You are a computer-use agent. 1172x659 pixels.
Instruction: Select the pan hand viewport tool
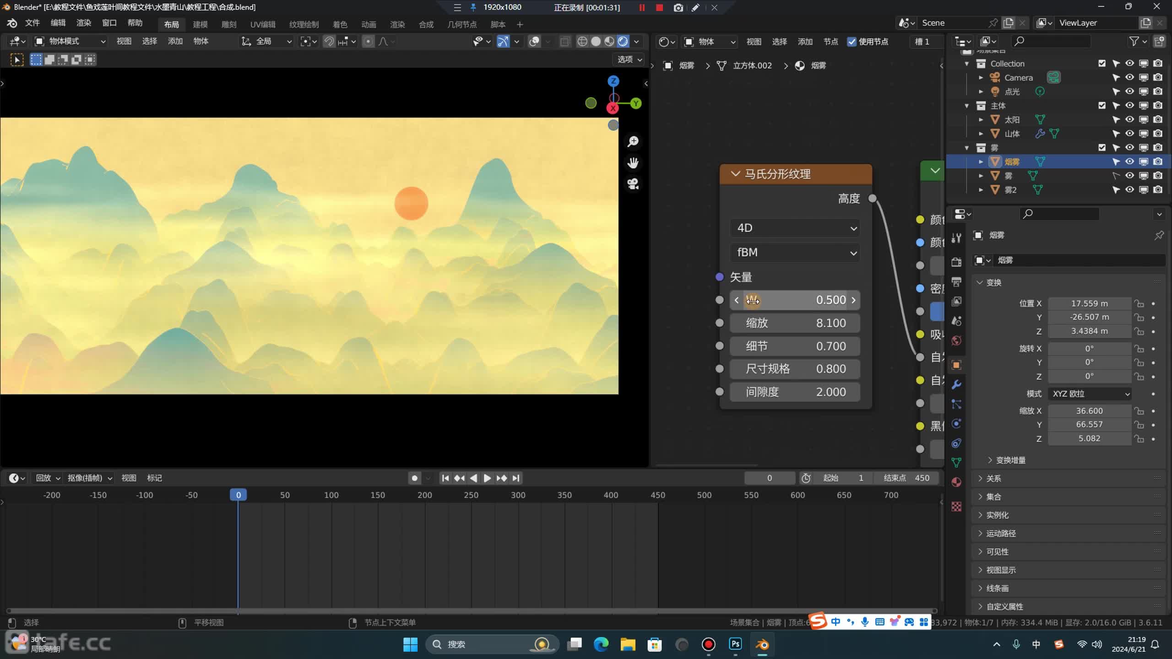[x=633, y=163]
